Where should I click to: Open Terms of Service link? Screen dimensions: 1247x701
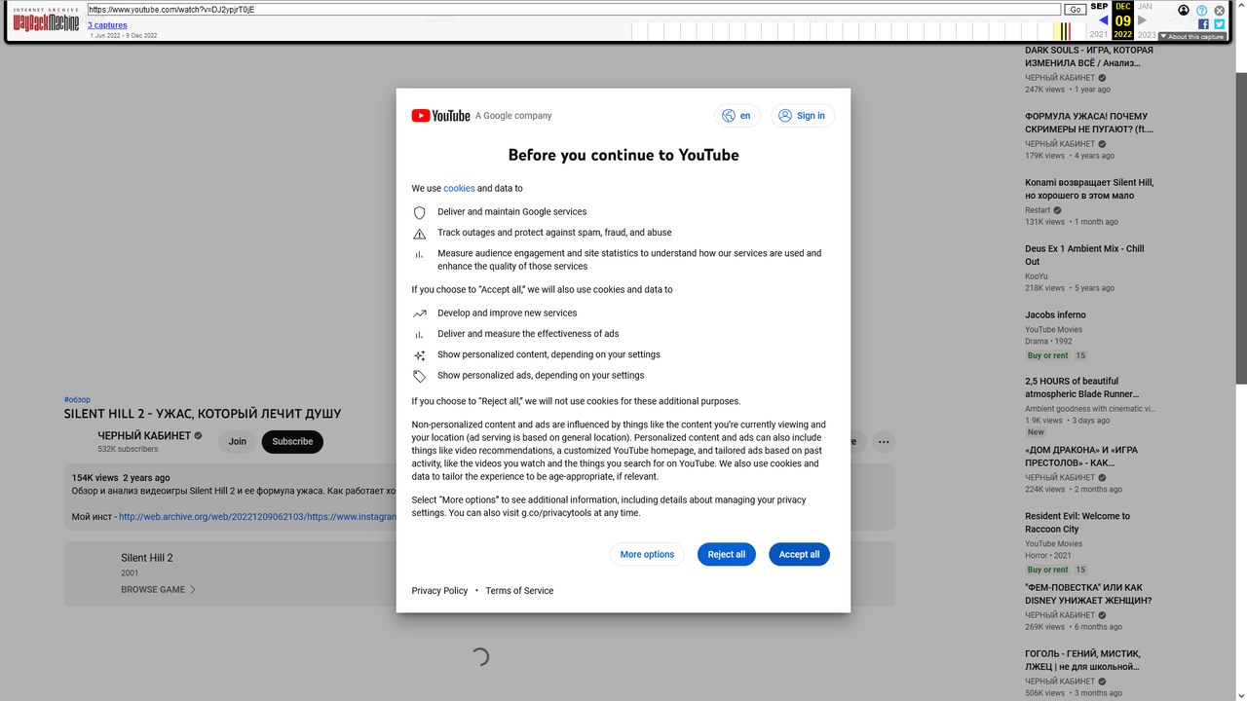pyautogui.click(x=519, y=591)
